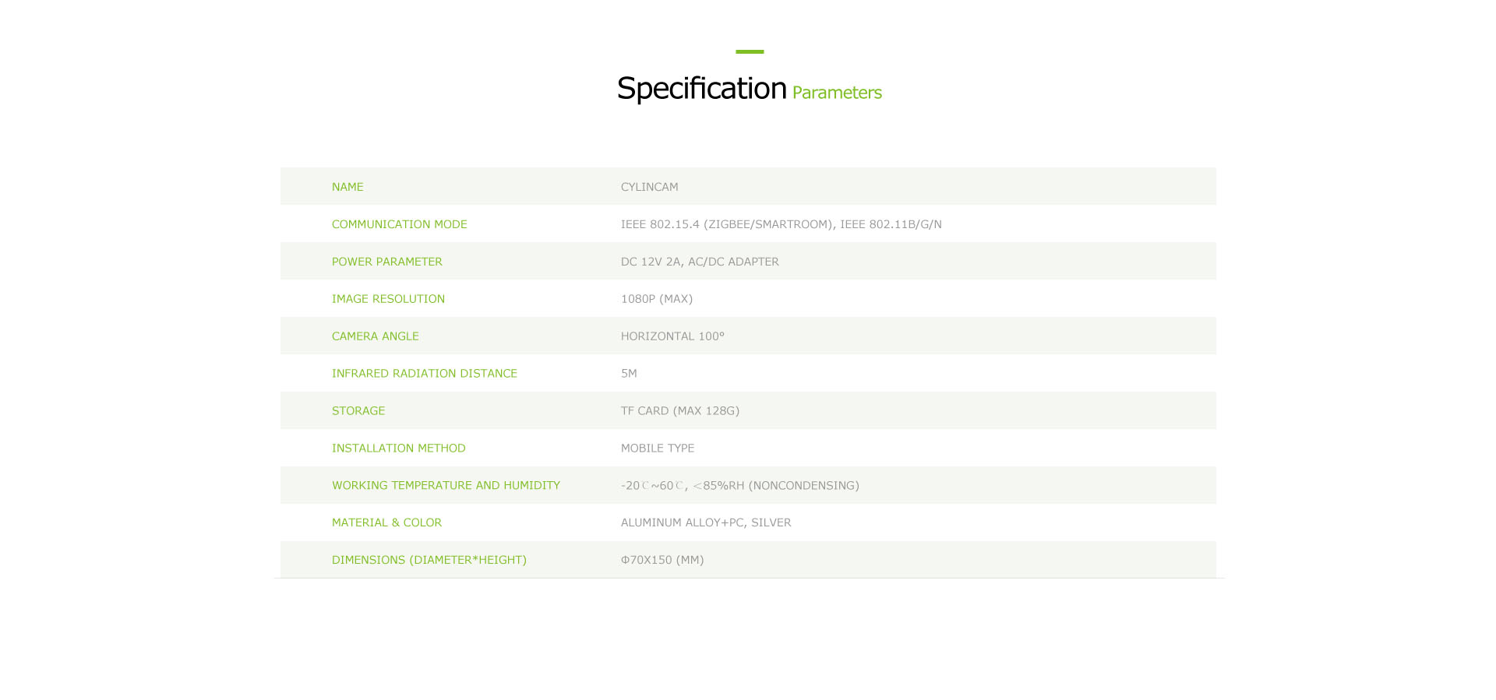Click the TF CARD (MAX 128G) value

(x=679, y=411)
